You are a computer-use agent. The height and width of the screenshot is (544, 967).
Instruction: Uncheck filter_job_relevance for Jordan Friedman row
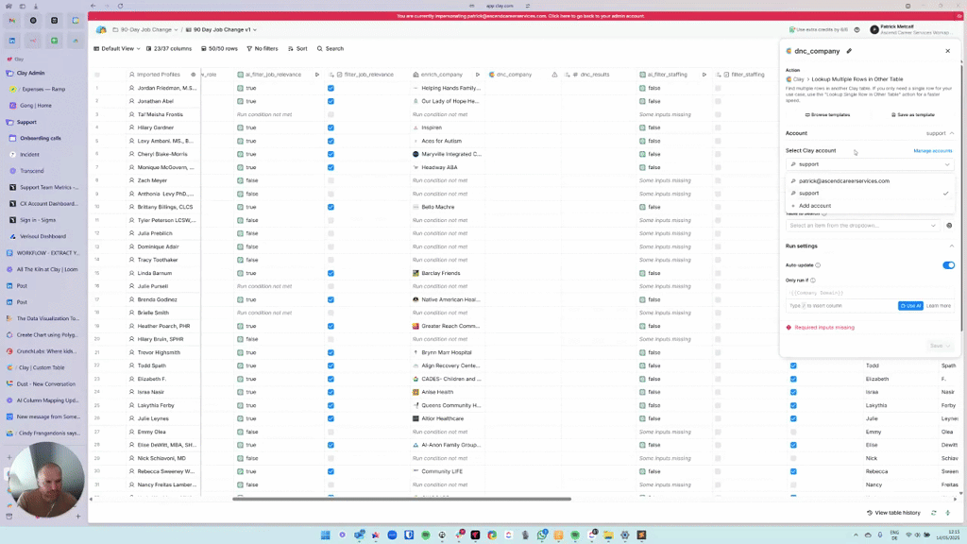pos(331,88)
